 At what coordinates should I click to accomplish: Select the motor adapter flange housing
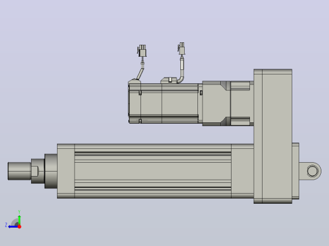pyautogui.click(x=228, y=103)
